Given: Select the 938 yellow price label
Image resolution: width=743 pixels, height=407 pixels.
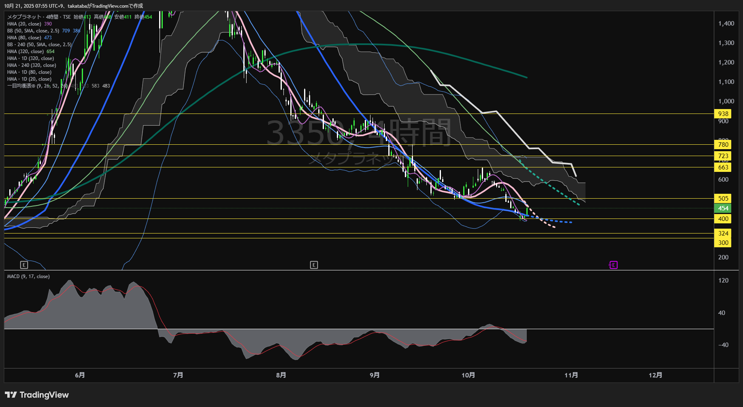Looking at the screenshot, I should point(723,114).
